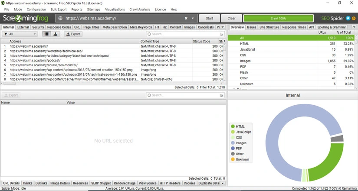Select the PDF row in Overview
The image size is (358, 191).
pos(291,67)
